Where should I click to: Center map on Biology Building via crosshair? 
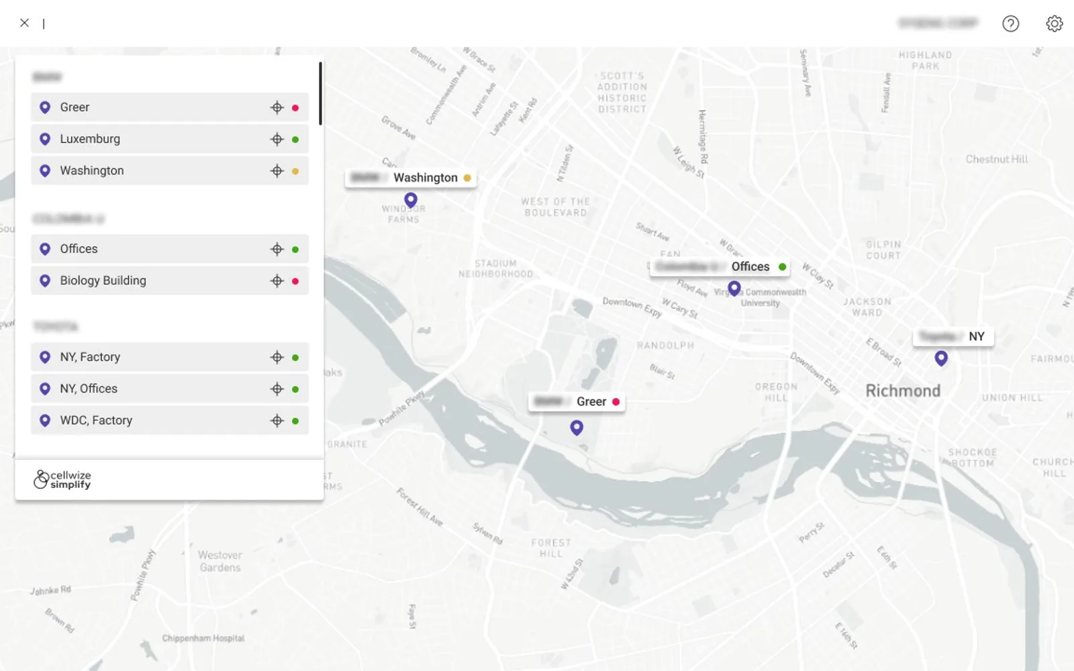[277, 280]
